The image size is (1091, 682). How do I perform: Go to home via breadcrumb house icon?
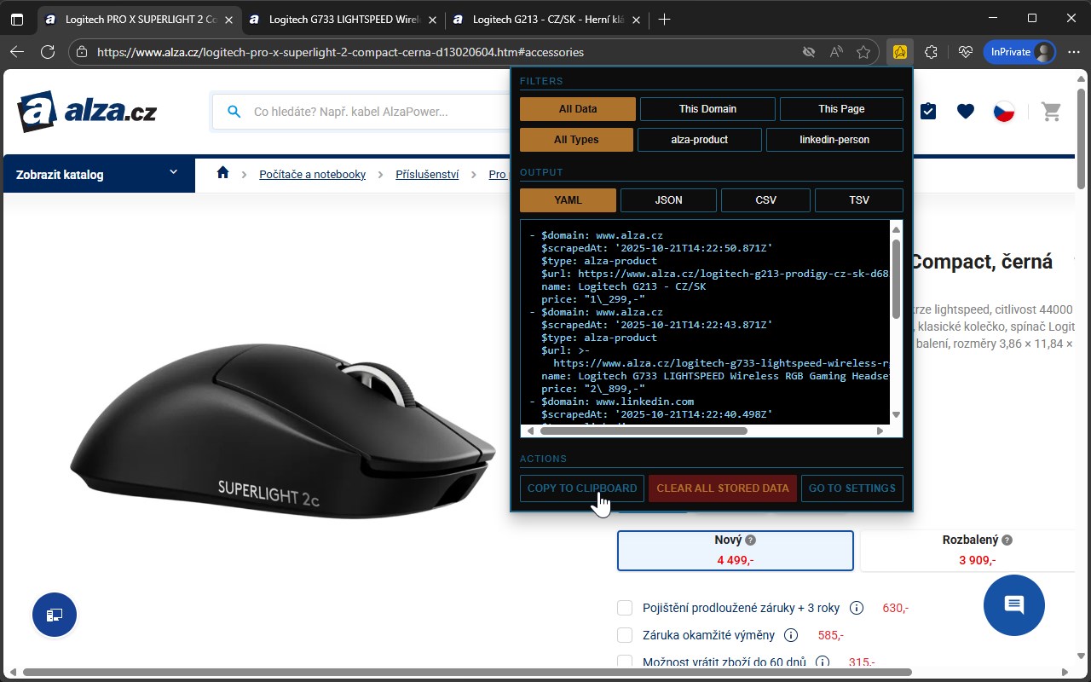click(222, 173)
